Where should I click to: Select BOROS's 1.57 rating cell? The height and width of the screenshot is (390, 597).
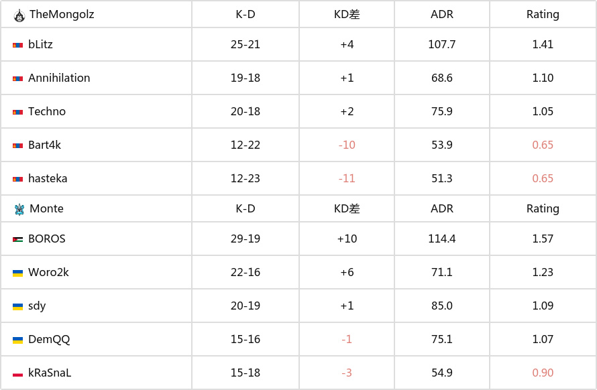tap(543, 239)
